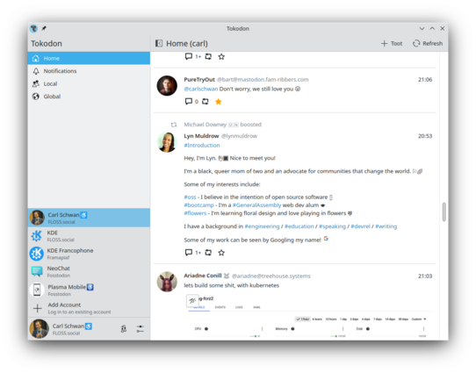
Task: Reply to Lyn Muldrow's introduction post
Action: click(189, 252)
